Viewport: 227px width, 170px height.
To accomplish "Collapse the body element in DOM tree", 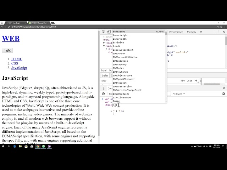I will coord(104,46).
